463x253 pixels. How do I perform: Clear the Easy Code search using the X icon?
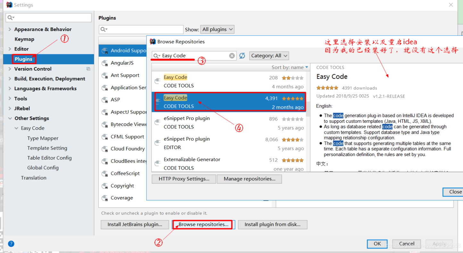point(232,55)
